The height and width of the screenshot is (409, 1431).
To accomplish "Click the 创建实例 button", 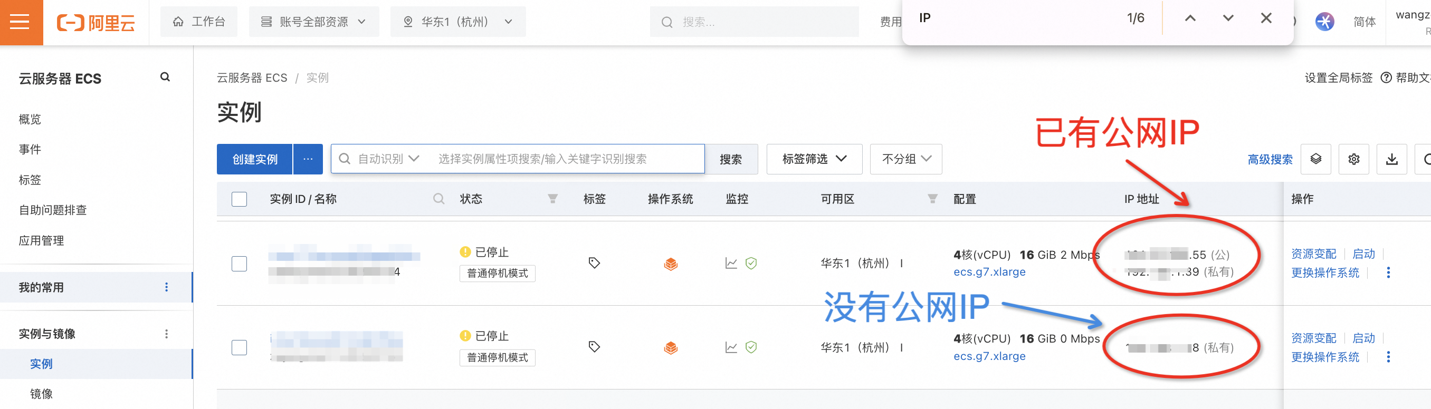I will [254, 159].
